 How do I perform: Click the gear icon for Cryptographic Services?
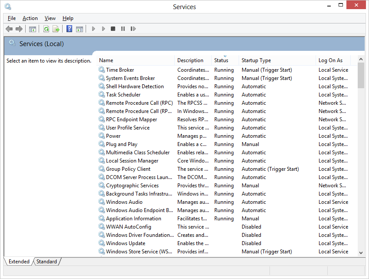click(102, 185)
